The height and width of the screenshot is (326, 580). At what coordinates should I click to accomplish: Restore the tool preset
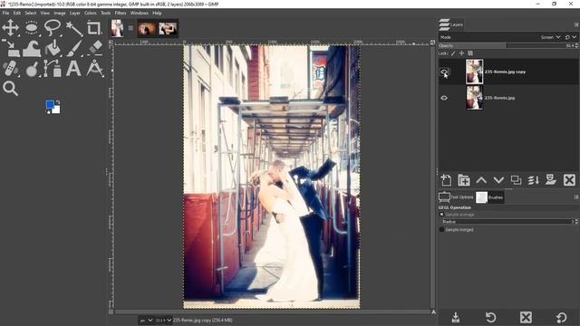tap(491, 318)
